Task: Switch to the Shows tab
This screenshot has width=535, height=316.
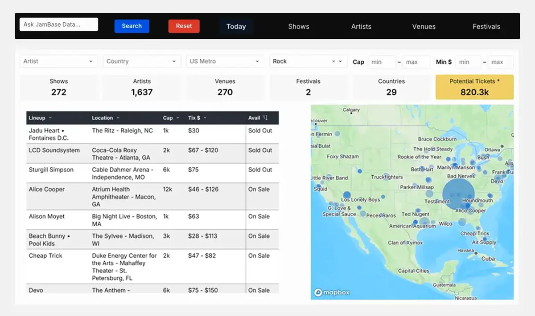Action: [299, 26]
